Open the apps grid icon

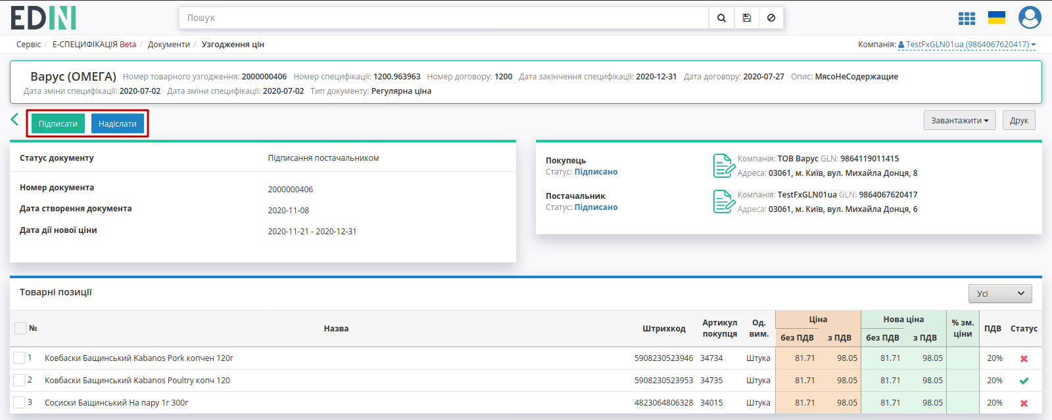(x=967, y=18)
